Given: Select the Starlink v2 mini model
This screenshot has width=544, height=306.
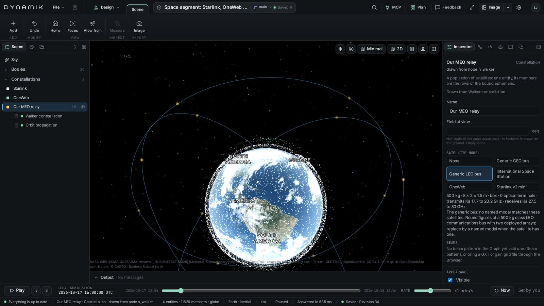Looking at the screenshot, I should pos(517,187).
